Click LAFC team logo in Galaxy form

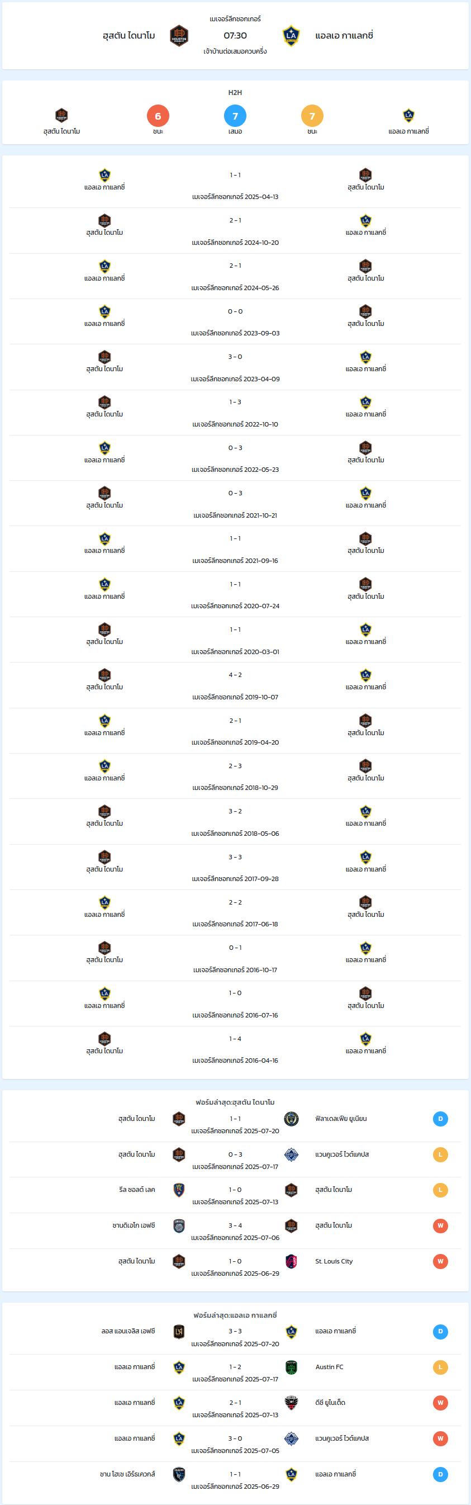(179, 1332)
